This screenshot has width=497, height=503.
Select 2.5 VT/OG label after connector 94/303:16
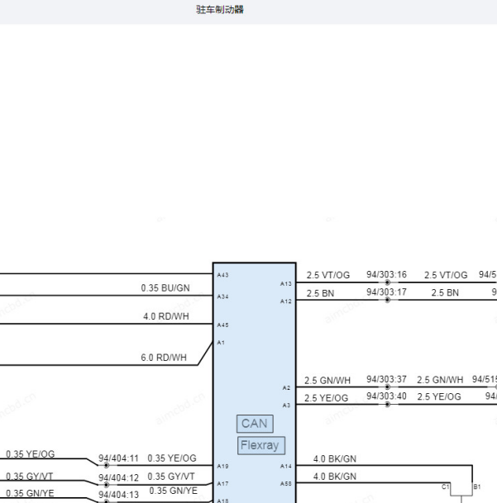[446, 275]
